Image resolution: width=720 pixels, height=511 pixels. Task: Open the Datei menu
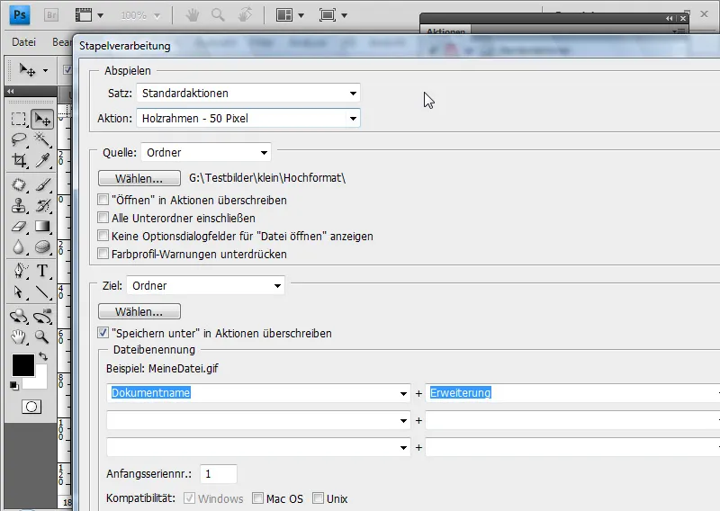coord(23,42)
